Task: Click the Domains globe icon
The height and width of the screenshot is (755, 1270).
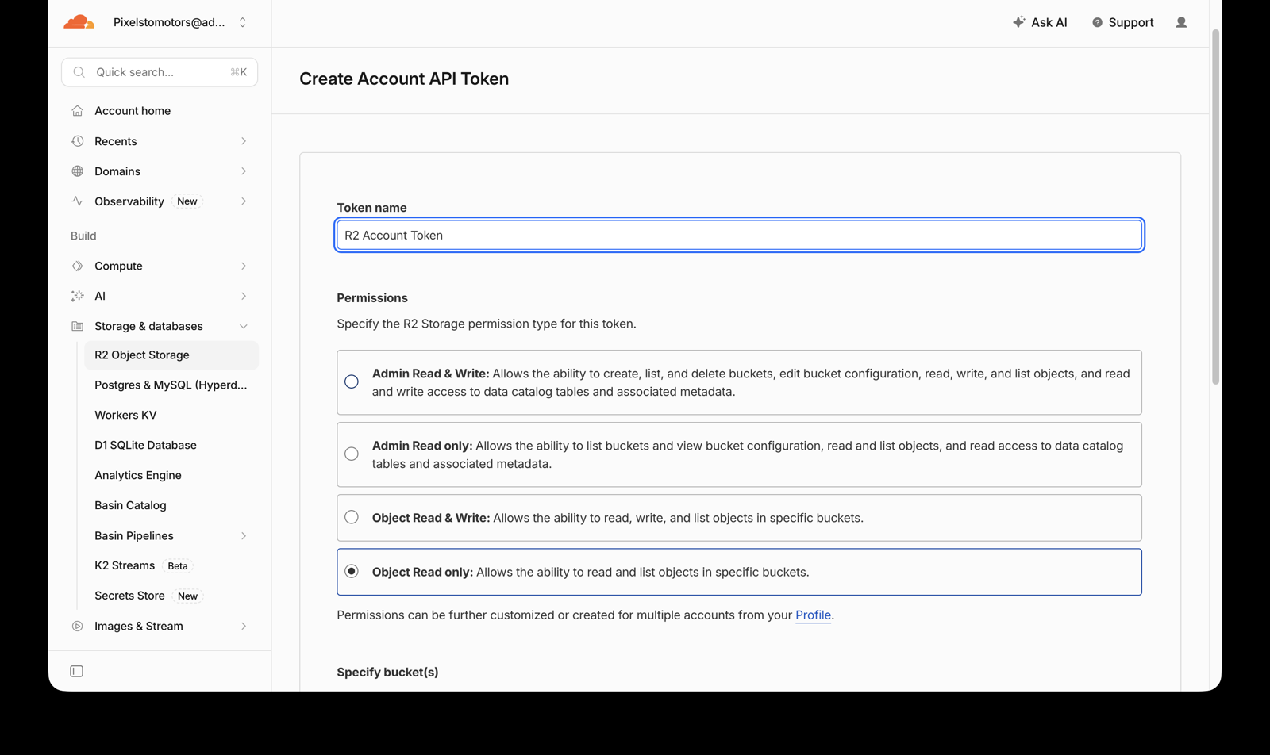Action: click(x=77, y=171)
